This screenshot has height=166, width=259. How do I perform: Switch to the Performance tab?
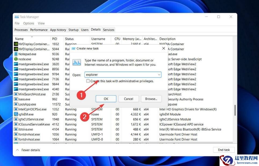39,30
